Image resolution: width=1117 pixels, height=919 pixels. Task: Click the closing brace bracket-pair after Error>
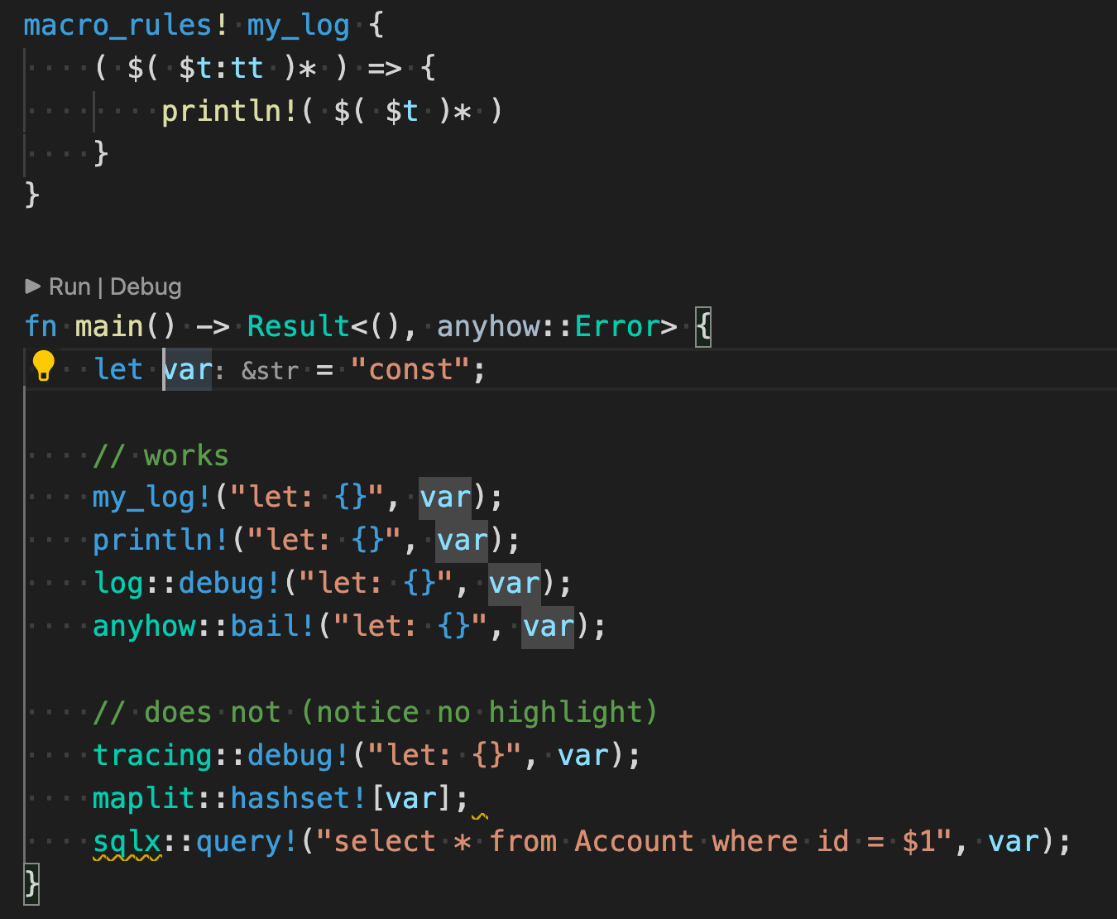point(704,326)
